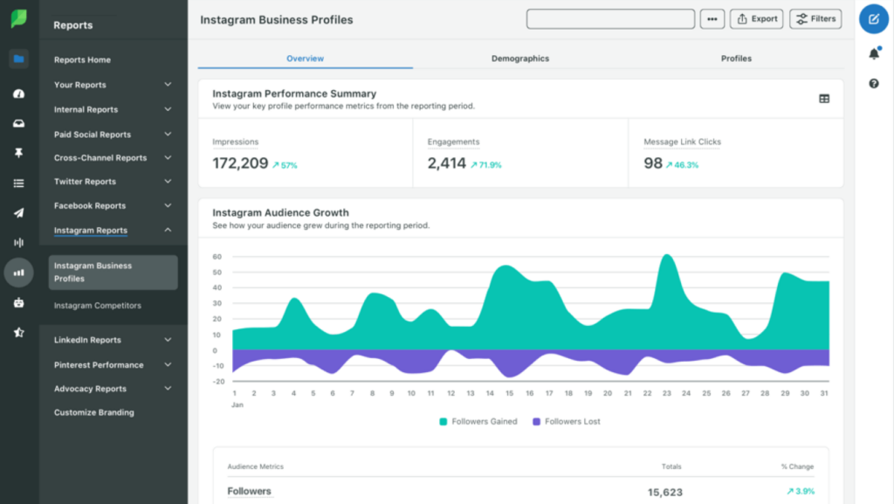The height and width of the screenshot is (504, 894).
Task: Open the notifications bell icon
Action: (874, 54)
